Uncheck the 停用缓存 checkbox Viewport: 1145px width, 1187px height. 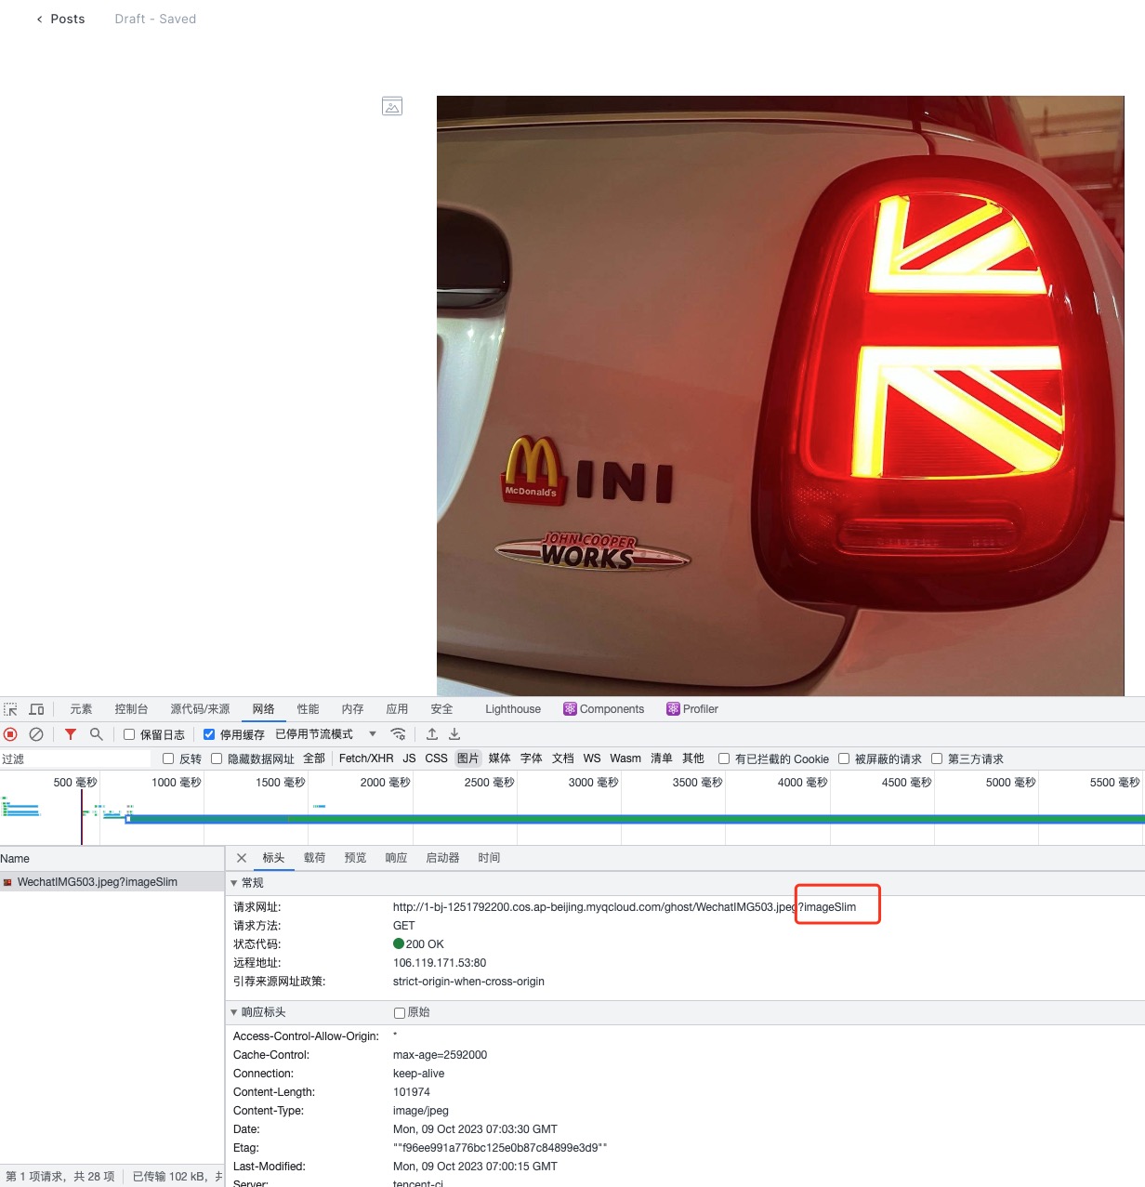click(x=209, y=734)
